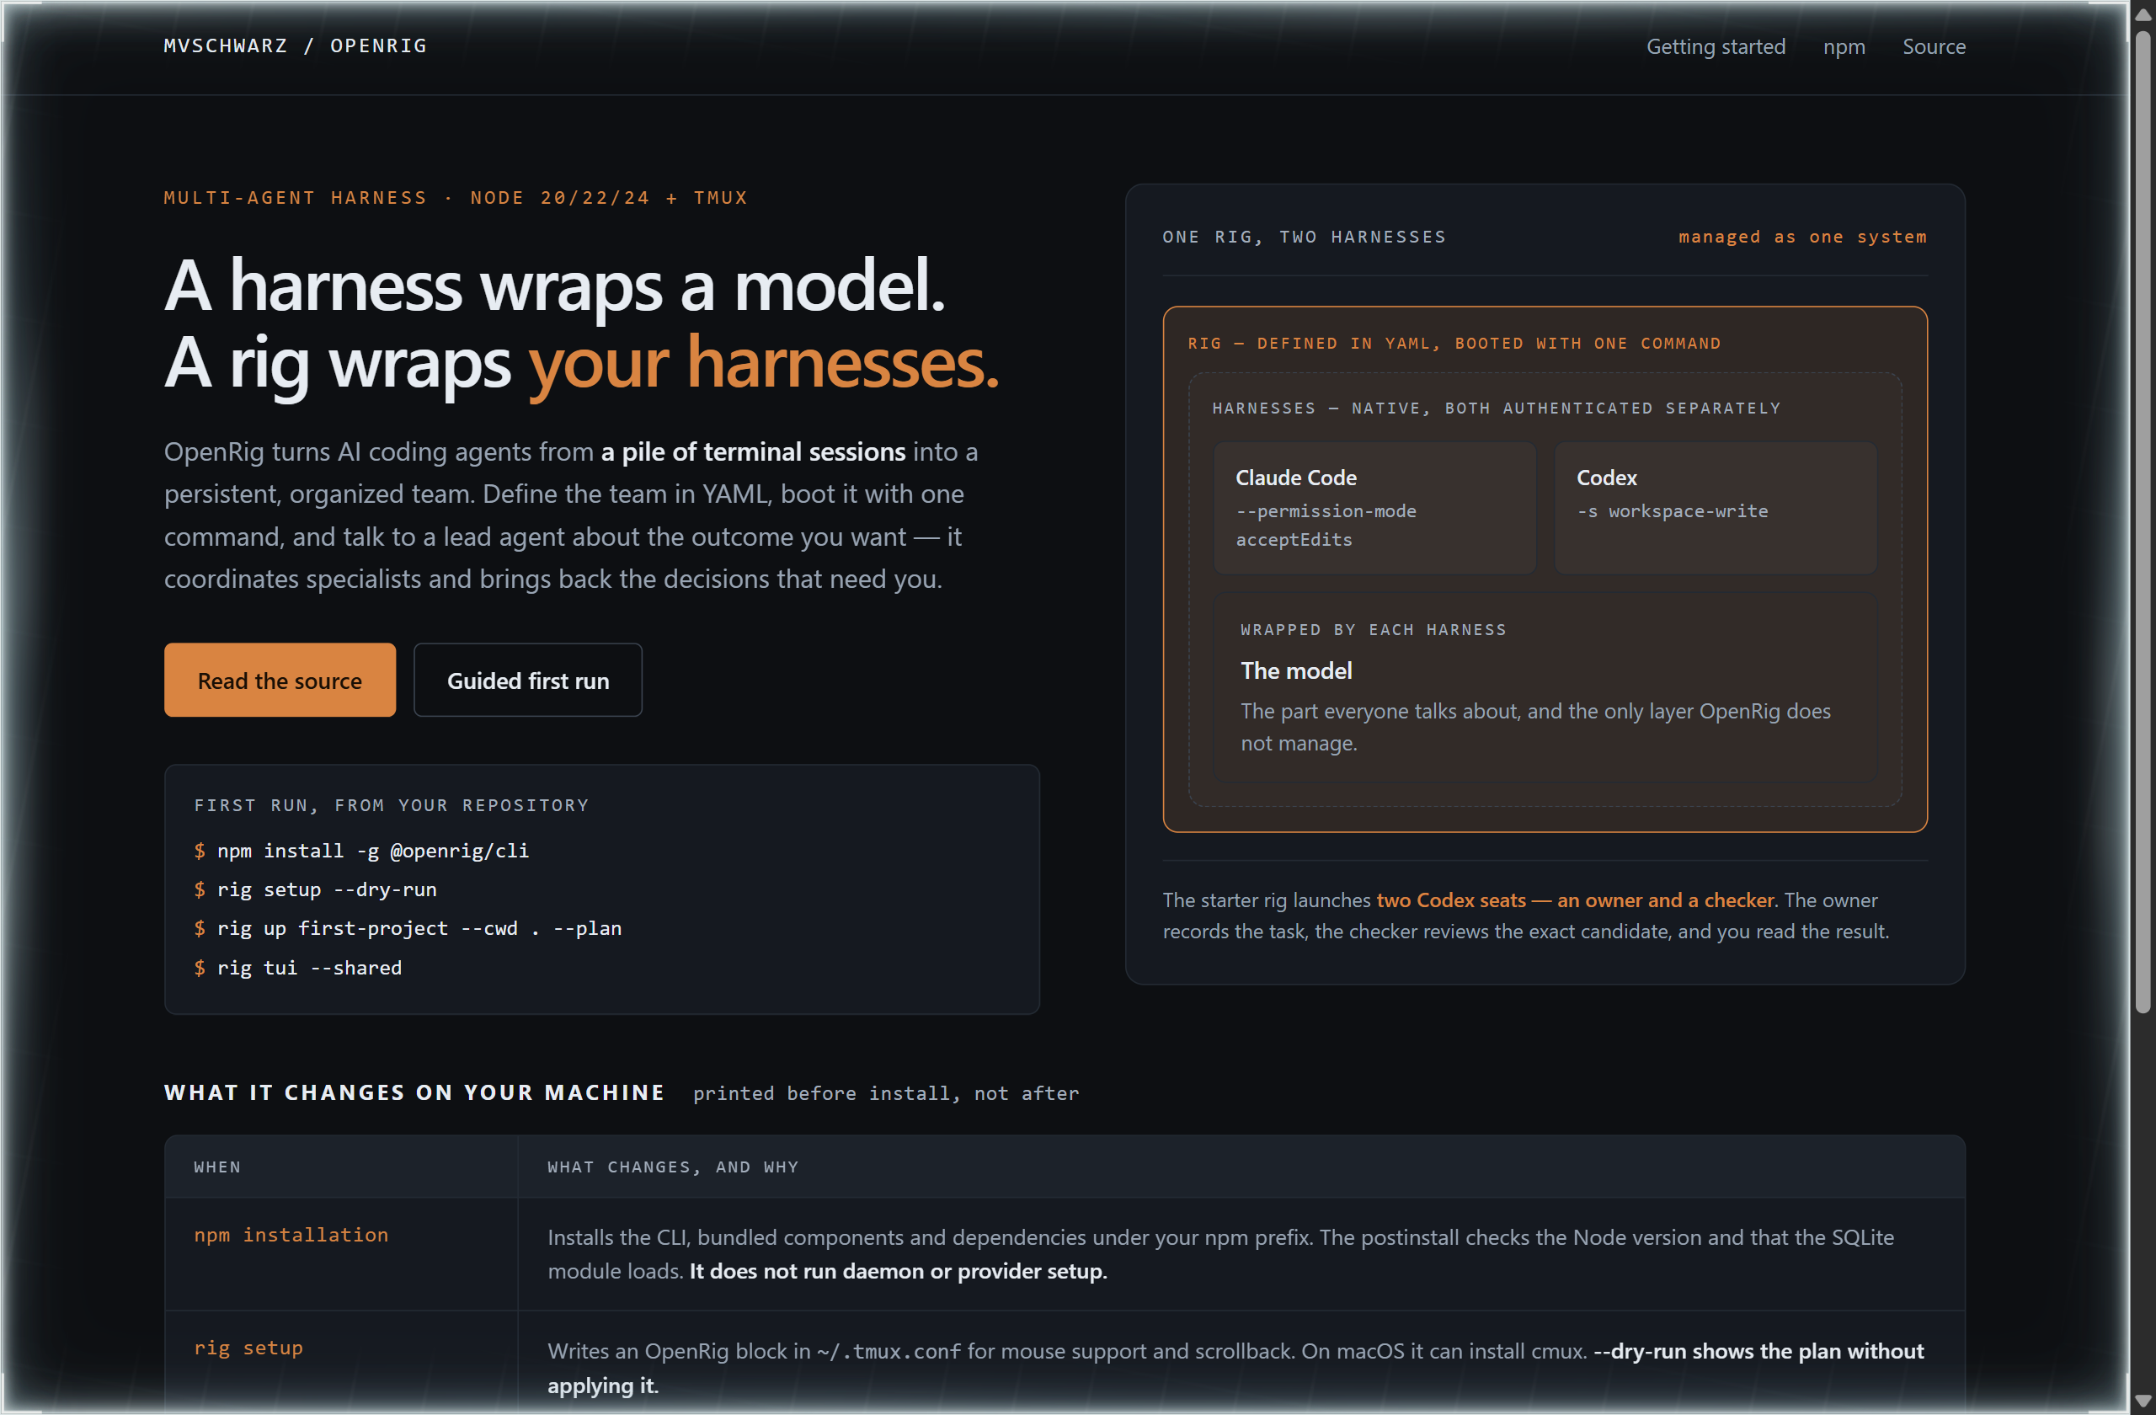The width and height of the screenshot is (2156, 1415).
Task: Click the scrollbar up arrow
Action: [x=2143, y=13]
